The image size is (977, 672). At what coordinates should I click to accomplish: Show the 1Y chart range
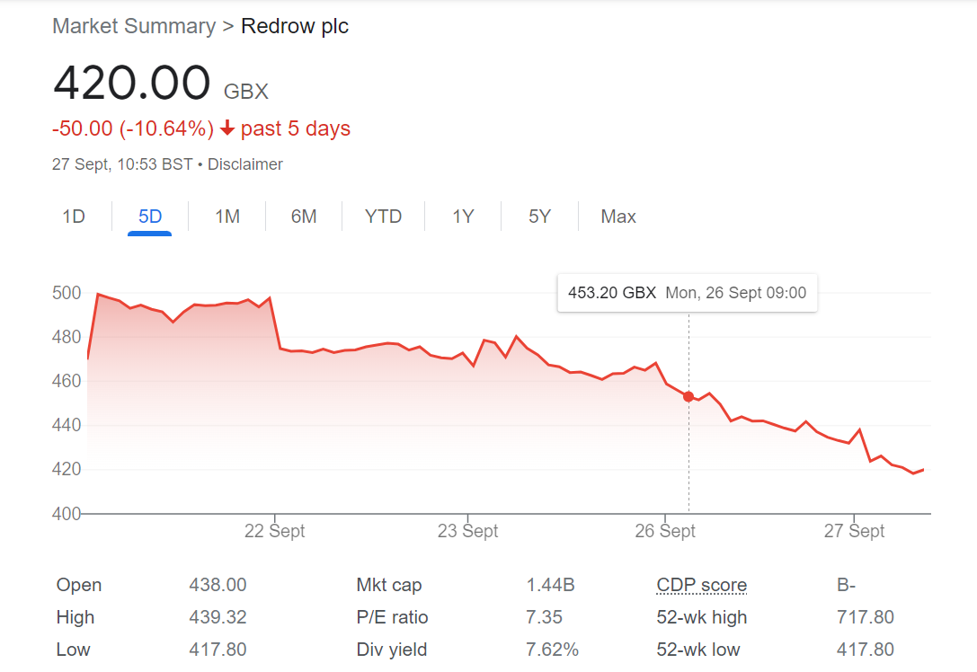[x=463, y=217]
